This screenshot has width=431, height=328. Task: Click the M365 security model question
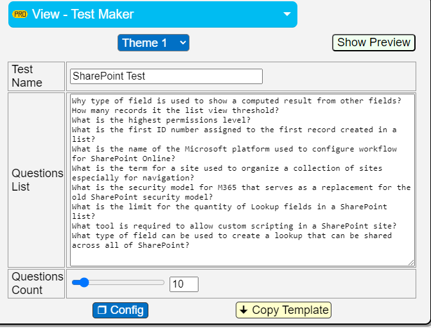tap(241, 192)
